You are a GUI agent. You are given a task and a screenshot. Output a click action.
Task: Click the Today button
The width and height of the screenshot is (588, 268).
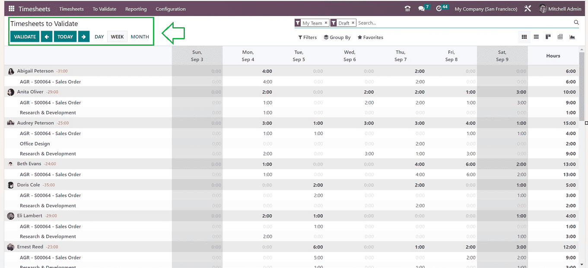coord(65,37)
